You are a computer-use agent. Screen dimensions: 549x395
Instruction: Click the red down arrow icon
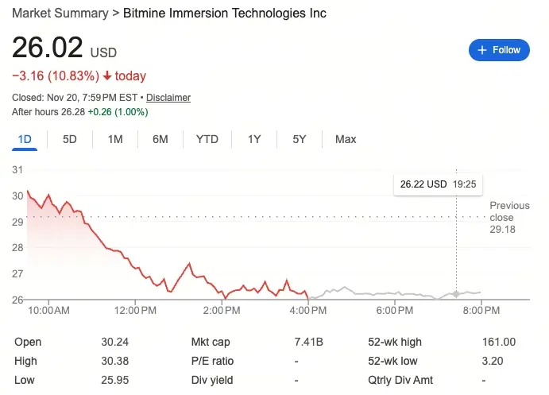coord(107,76)
